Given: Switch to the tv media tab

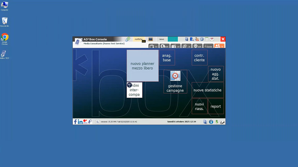Looking at the screenshot, I should point(154,46).
